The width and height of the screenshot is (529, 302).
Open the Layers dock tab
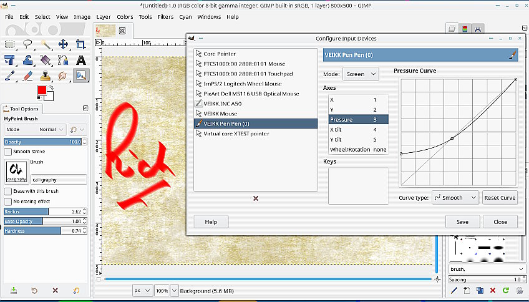[452, 29]
